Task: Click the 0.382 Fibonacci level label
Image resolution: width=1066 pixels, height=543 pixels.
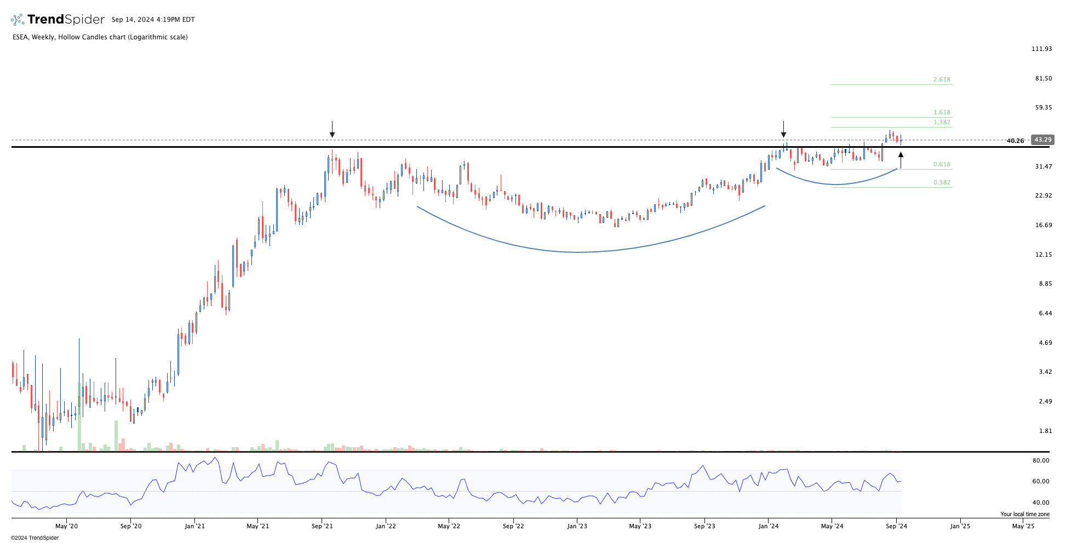Action: pyautogui.click(x=942, y=182)
